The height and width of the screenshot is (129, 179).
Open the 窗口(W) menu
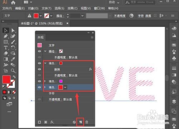pos(100,8)
